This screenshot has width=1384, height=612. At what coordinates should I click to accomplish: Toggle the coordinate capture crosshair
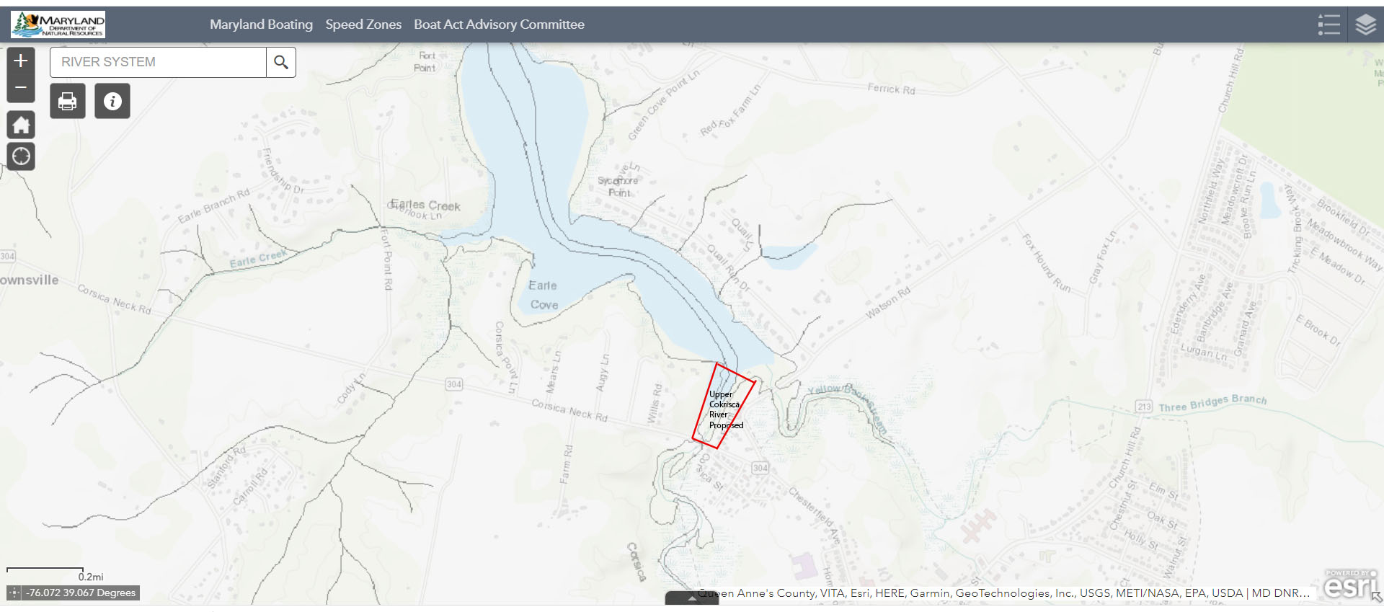14,593
